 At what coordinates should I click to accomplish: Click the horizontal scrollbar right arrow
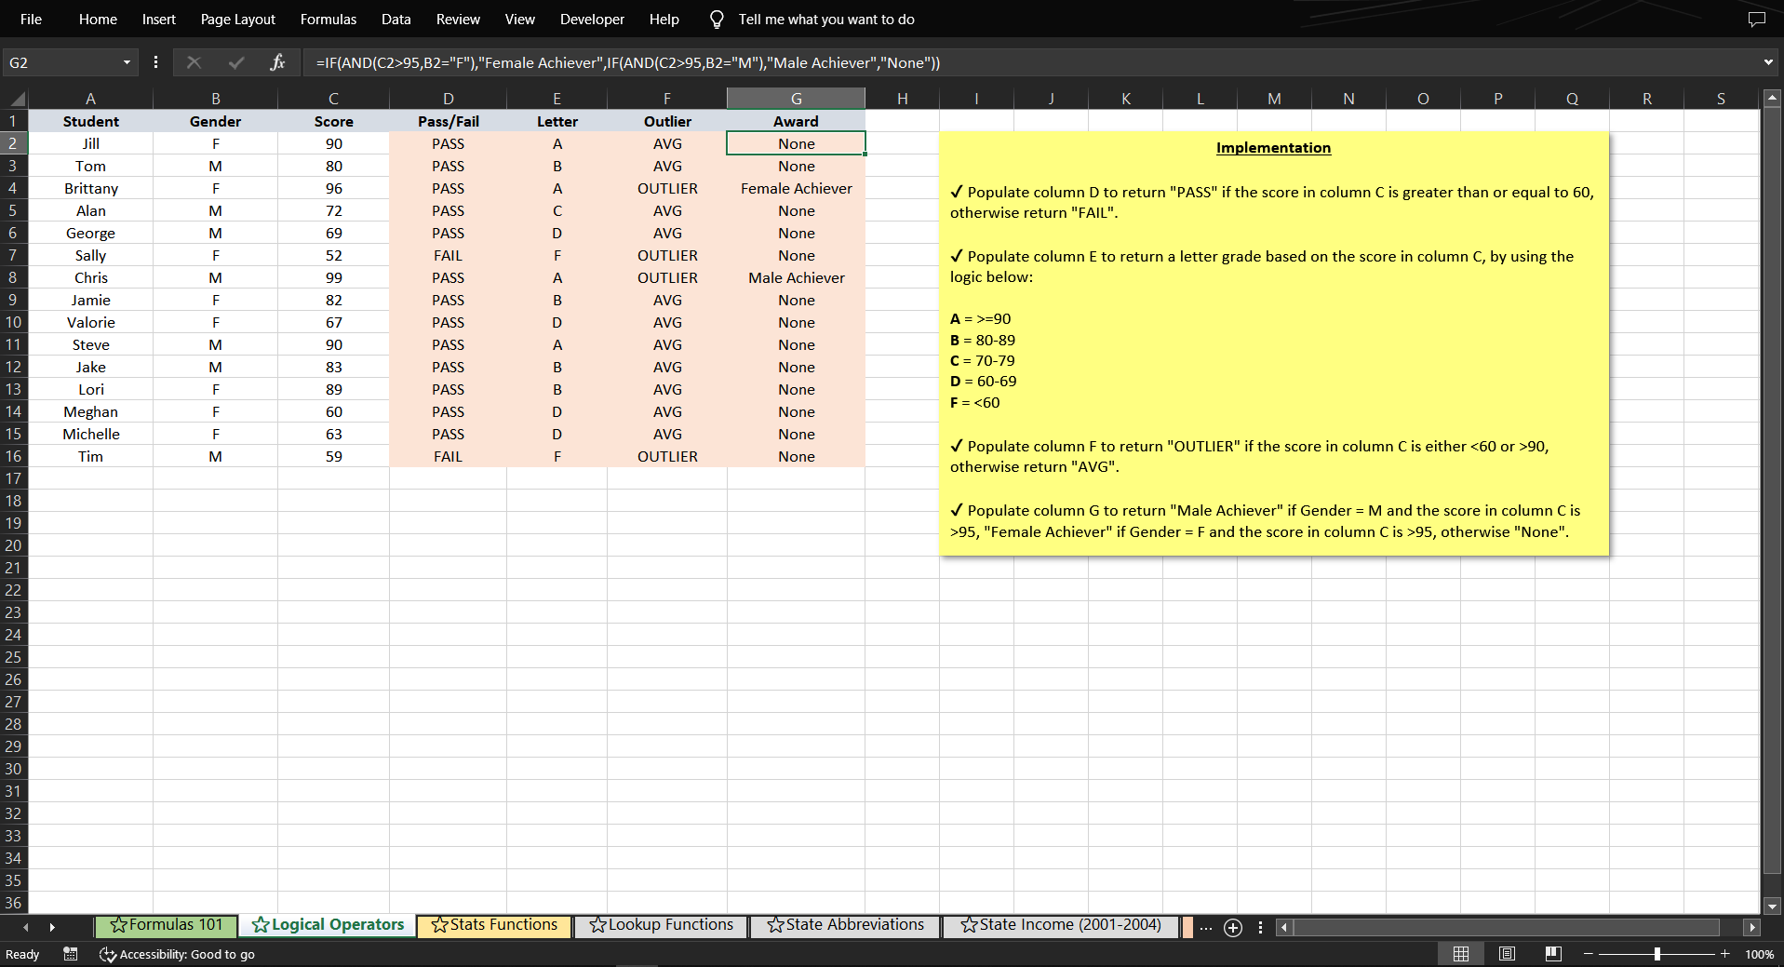click(x=1753, y=927)
